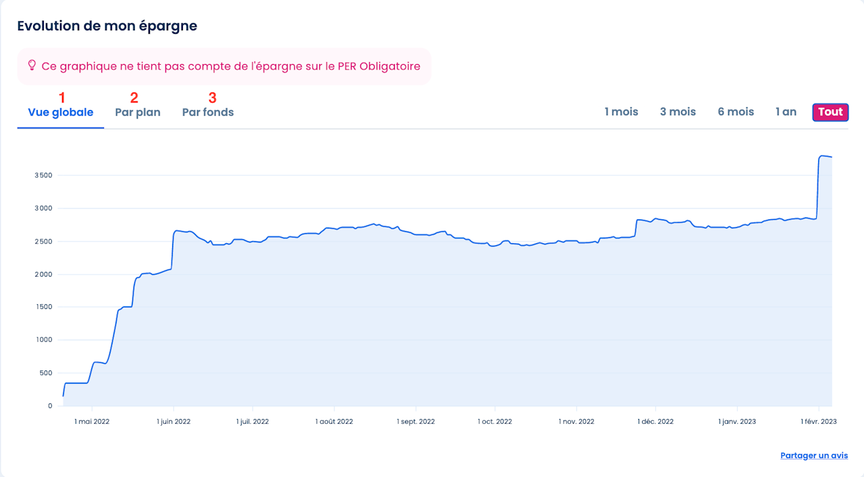The height and width of the screenshot is (477, 864).
Task: Click the red number 2 above Par plan
Action: point(134,99)
